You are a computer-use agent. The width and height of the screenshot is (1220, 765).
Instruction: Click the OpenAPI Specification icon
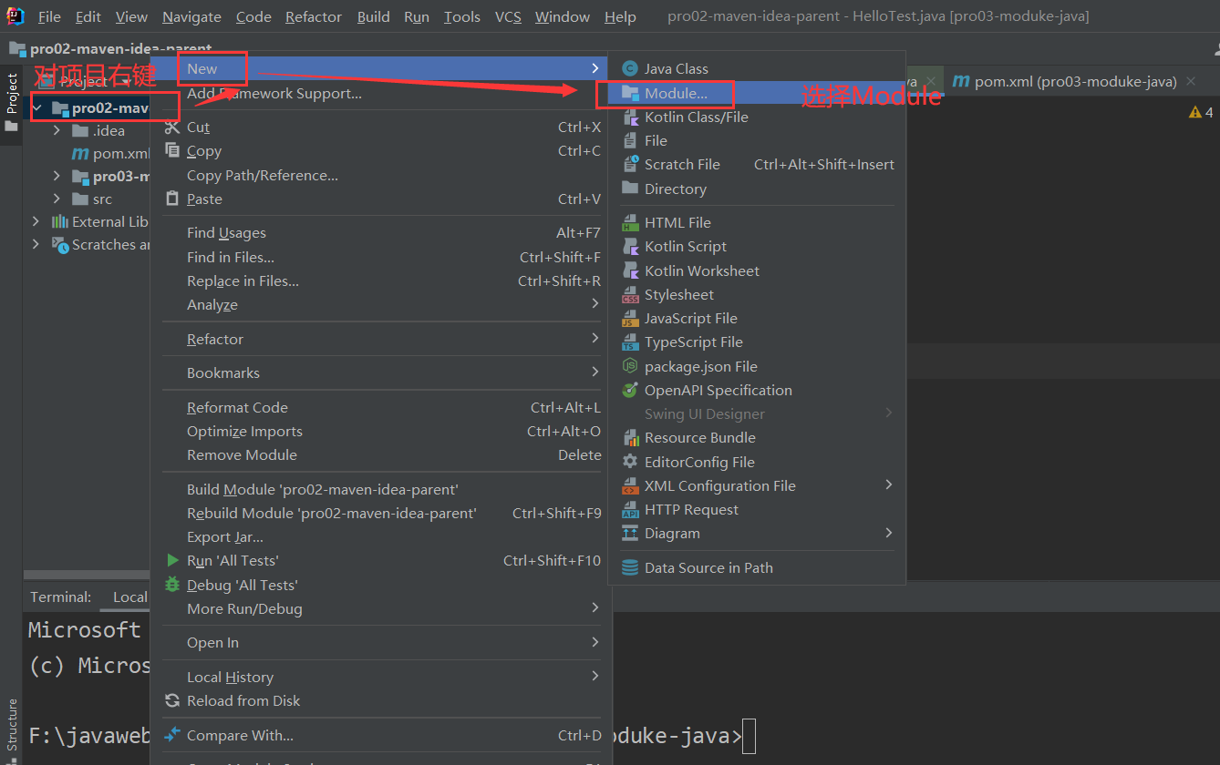[x=629, y=390]
